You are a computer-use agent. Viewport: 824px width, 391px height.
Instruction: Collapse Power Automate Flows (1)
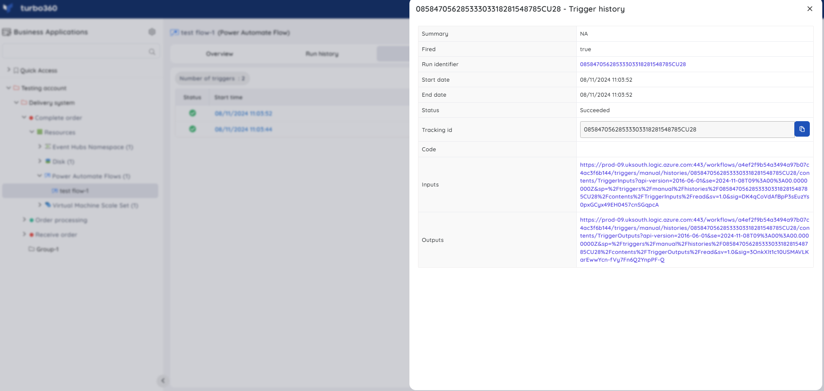pyautogui.click(x=40, y=175)
